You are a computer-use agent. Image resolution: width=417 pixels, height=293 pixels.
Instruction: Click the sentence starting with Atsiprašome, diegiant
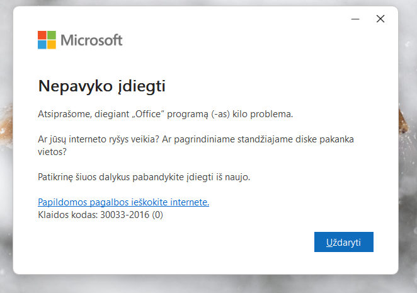tap(166, 114)
